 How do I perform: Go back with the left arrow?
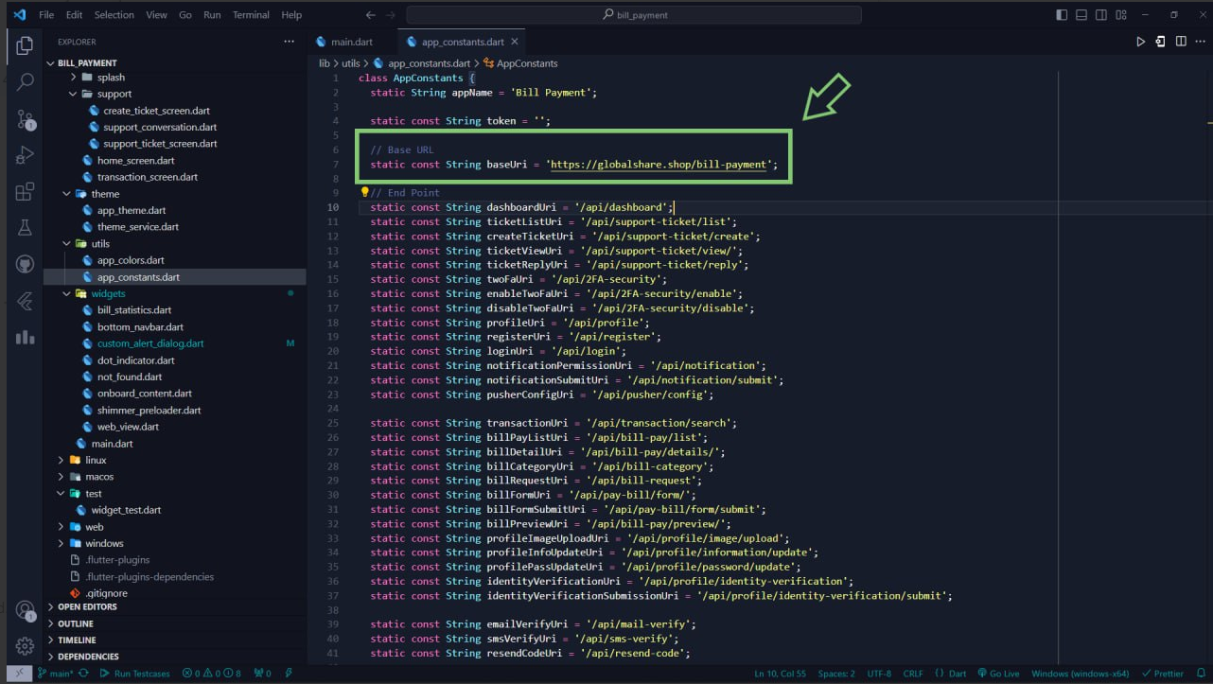(x=371, y=15)
